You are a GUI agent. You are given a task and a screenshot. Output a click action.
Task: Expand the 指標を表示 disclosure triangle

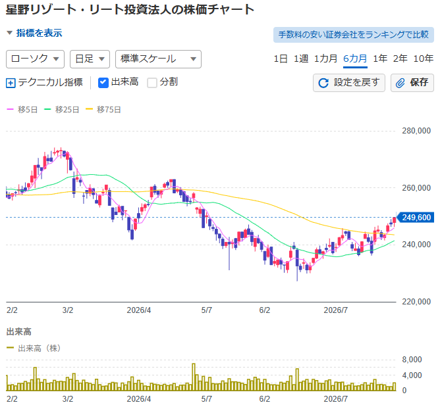pyautogui.click(x=9, y=33)
